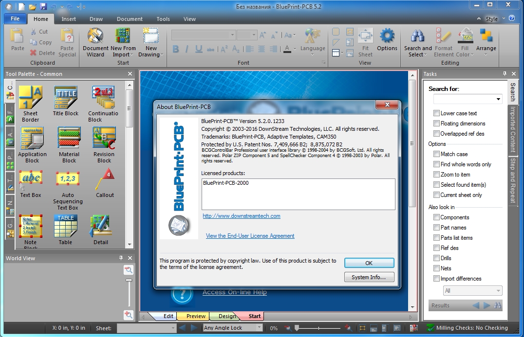524x337 pixels.
Task: Check Select found item(s)
Action: point(436,184)
